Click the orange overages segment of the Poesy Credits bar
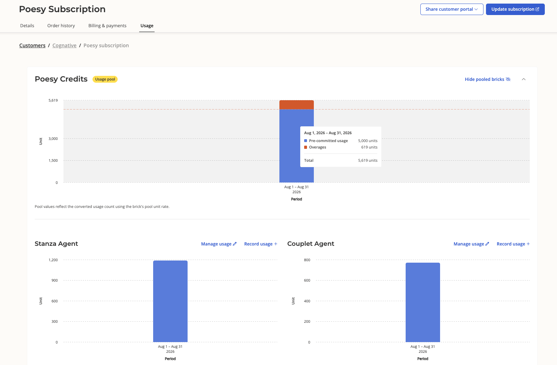 tap(297, 105)
